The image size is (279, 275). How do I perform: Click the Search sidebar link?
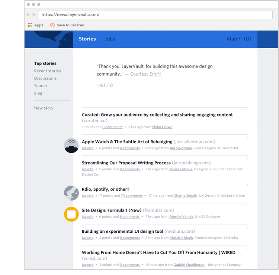(x=41, y=86)
